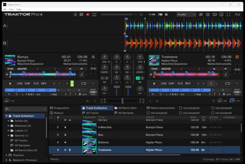The height and width of the screenshot is (164, 245).
Task: Click CUE button on Deck B
Action: coord(164,83)
